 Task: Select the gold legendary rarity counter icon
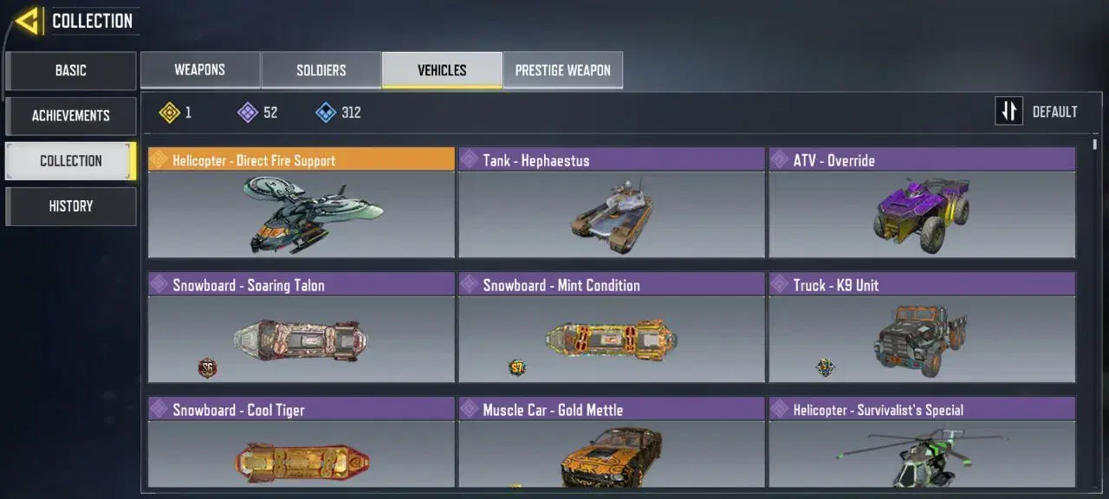[x=170, y=113]
